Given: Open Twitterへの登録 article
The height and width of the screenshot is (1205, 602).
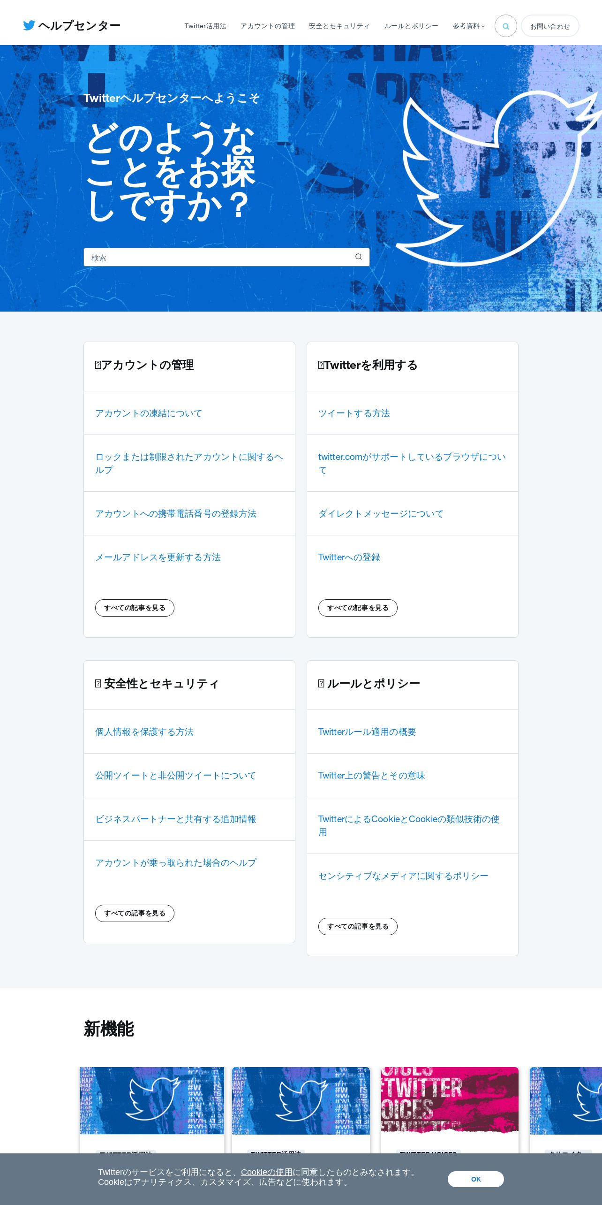Looking at the screenshot, I should pos(349,557).
